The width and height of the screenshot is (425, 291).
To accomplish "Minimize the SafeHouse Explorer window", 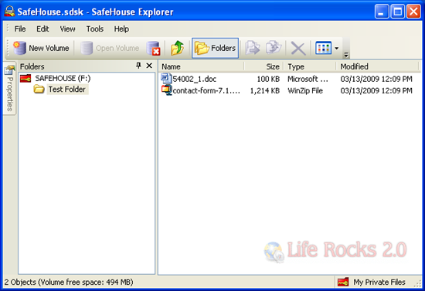I will click(382, 12).
